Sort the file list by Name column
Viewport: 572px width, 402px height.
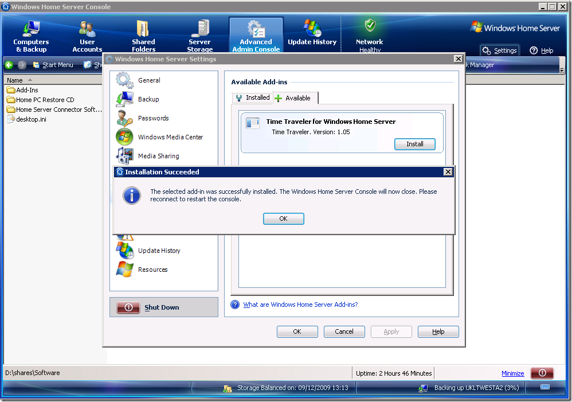coord(53,80)
